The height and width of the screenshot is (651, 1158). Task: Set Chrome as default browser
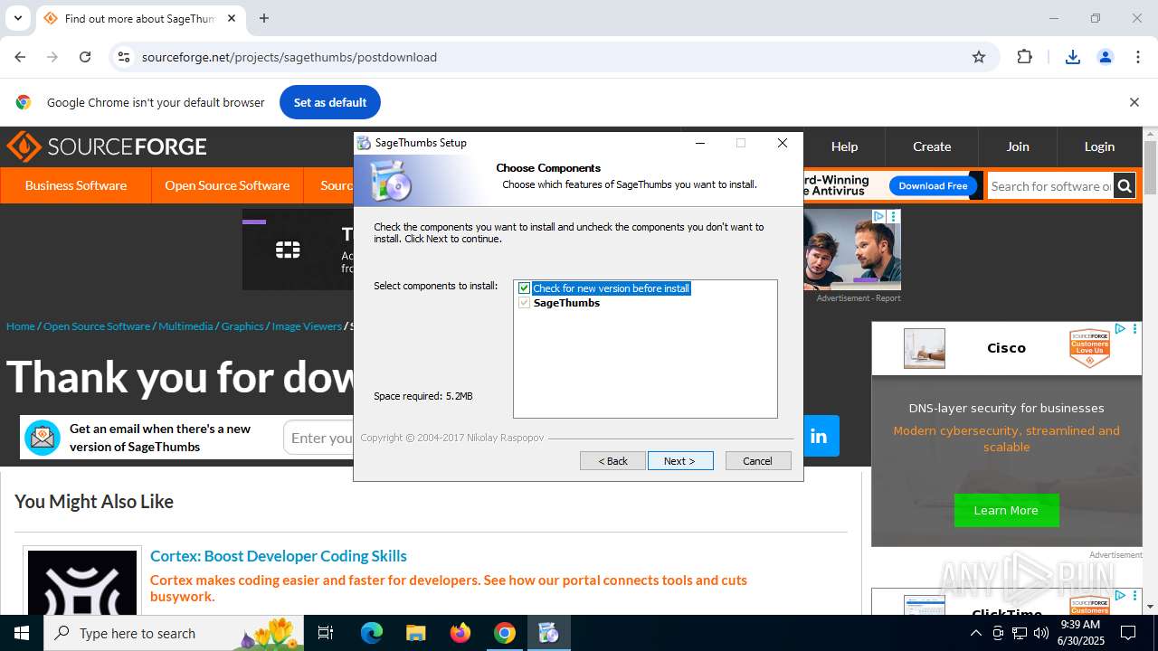click(330, 102)
